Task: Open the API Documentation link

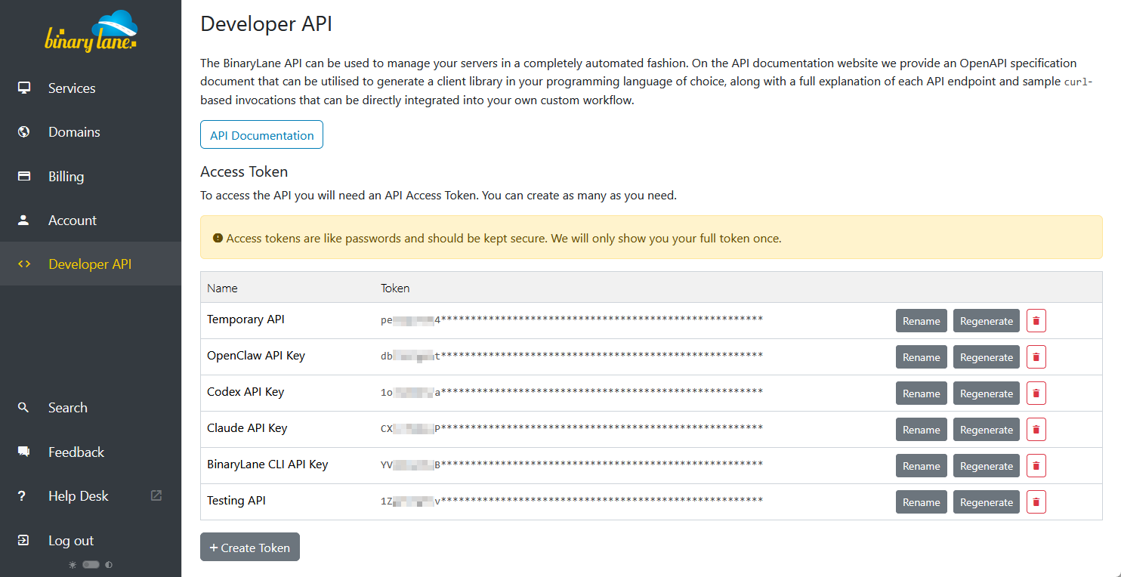Action: tap(261, 135)
